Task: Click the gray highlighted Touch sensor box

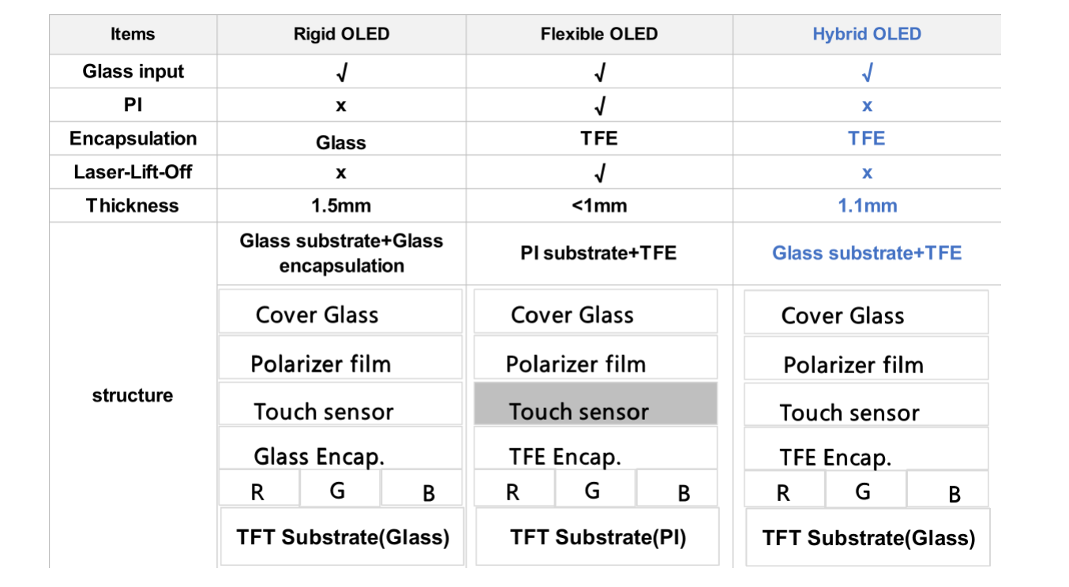Action: pyautogui.click(x=595, y=405)
